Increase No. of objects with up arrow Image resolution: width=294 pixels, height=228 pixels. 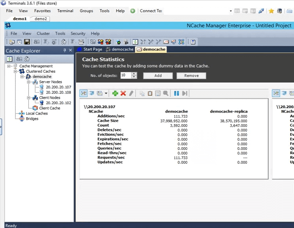click(x=134, y=74)
